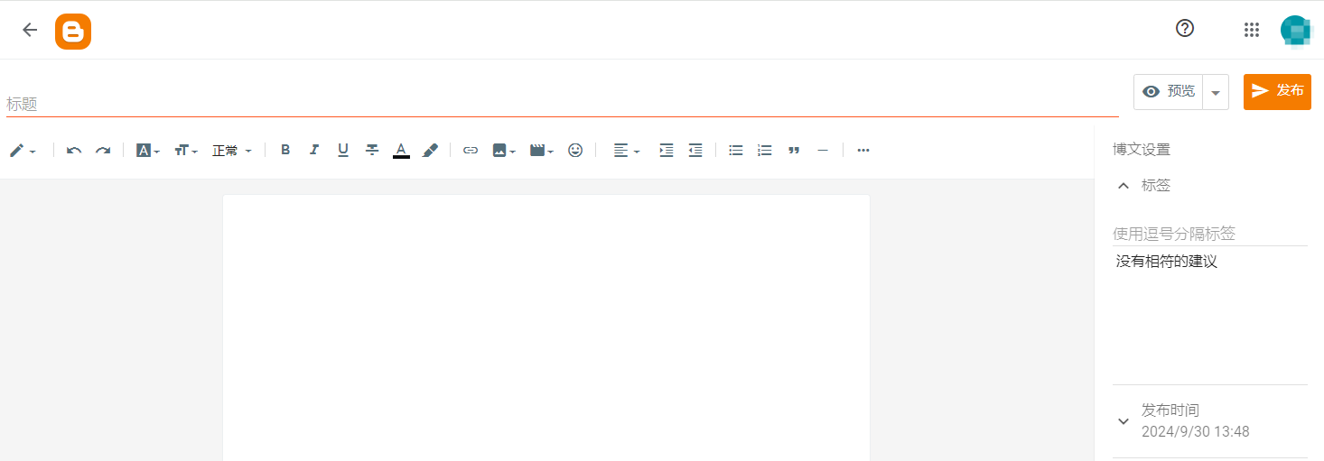Image resolution: width=1324 pixels, height=461 pixels.
Task: Open the Google apps grid
Action: coord(1252,30)
